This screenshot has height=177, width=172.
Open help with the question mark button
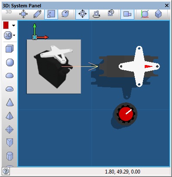coord(6,171)
